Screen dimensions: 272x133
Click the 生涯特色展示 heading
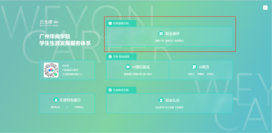70,100
